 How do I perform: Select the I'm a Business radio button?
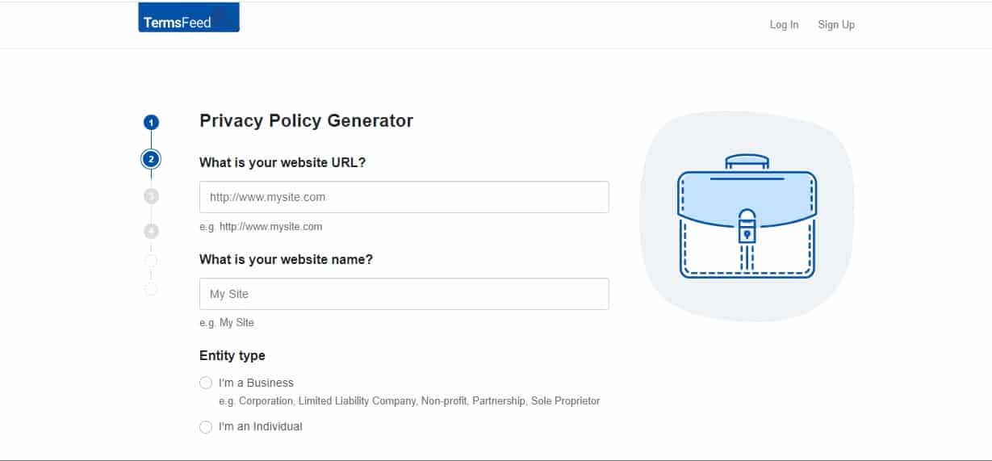click(x=206, y=383)
